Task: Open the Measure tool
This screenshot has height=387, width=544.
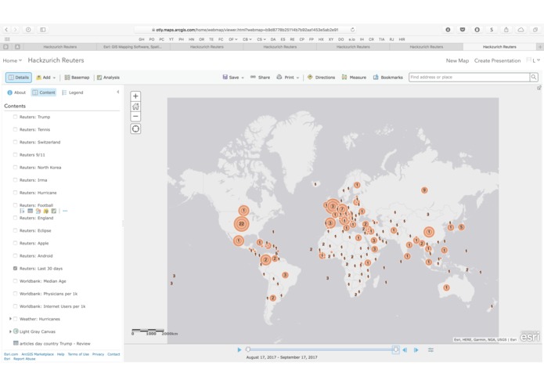Action: tap(354, 78)
